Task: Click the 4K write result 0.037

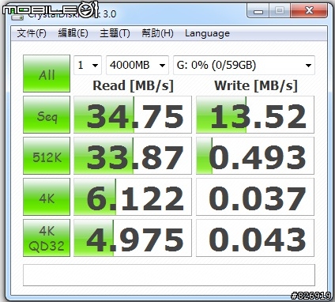Action: (255, 197)
